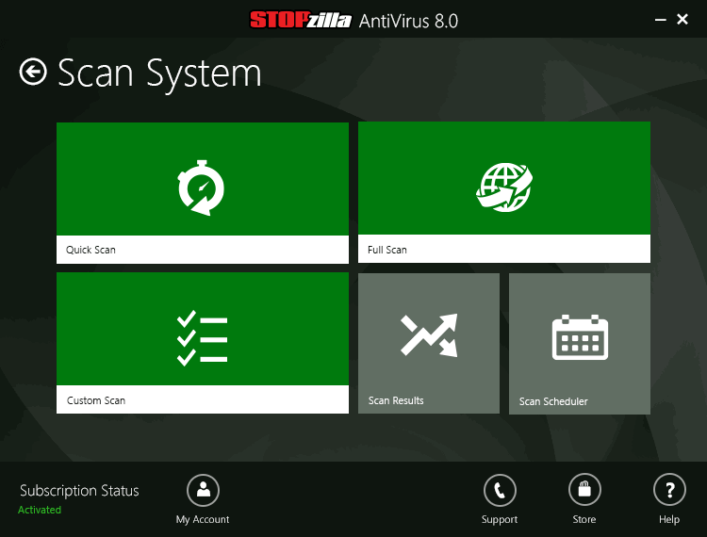The image size is (707, 537).
Task: Close the STOPzilla window
Action: tap(682, 20)
